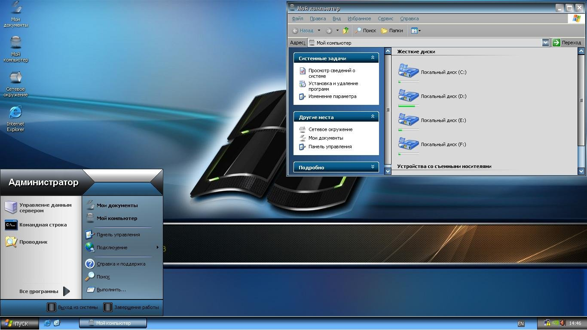Click the NVIDIA tray icon
This screenshot has height=330, width=587.
point(555,323)
